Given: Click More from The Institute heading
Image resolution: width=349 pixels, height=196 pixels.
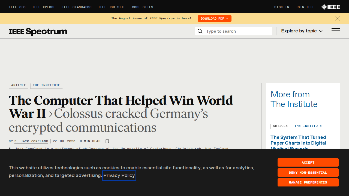Looking at the screenshot, I should click(294, 99).
